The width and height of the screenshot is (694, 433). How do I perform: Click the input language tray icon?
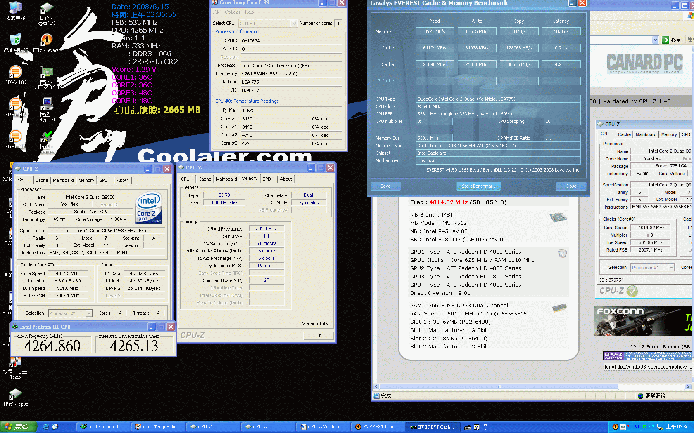coord(623,427)
